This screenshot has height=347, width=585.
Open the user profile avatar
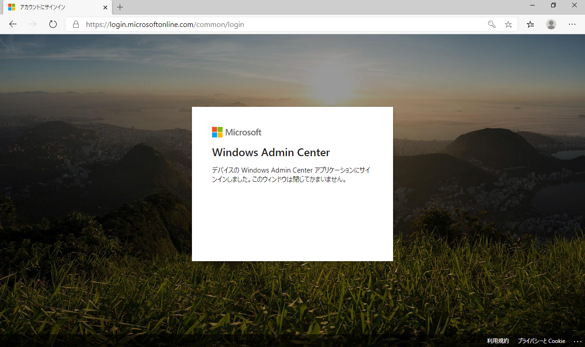(551, 24)
